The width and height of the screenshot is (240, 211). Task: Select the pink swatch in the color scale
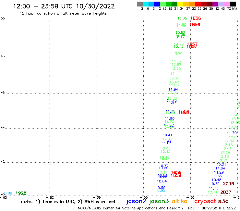pyautogui.click(x=227, y=4)
